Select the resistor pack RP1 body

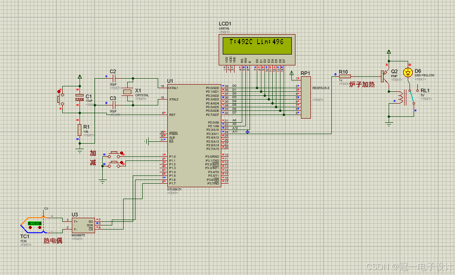pyautogui.click(x=306, y=97)
